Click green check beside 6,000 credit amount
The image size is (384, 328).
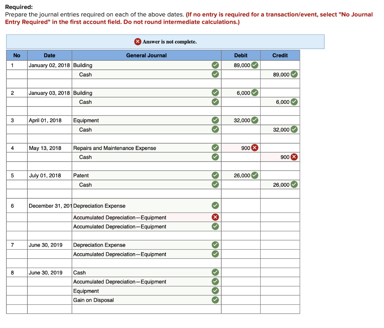(294, 102)
